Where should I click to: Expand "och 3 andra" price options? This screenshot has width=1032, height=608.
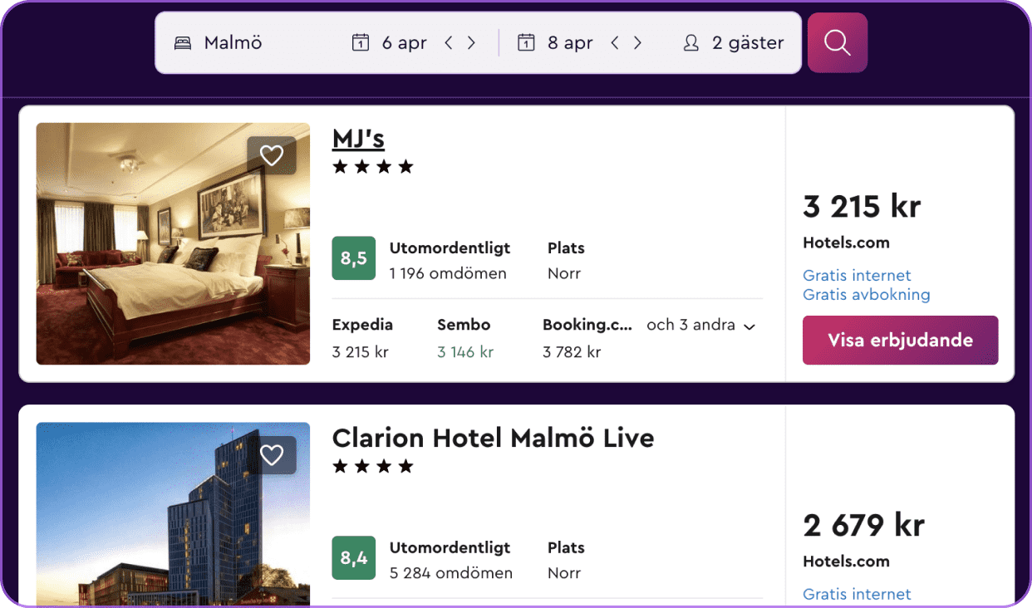(x=701, y=326)
